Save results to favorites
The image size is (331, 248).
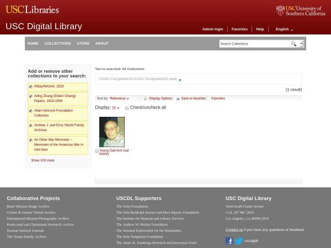[191, 99]
